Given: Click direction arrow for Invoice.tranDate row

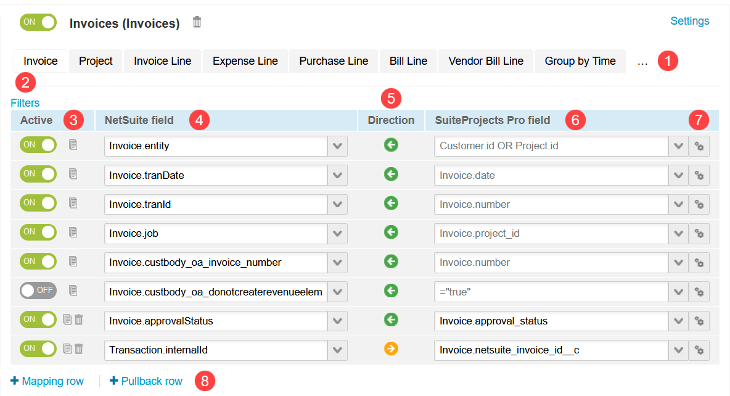Looking at the screenshot, I should (x=391, y=174).
